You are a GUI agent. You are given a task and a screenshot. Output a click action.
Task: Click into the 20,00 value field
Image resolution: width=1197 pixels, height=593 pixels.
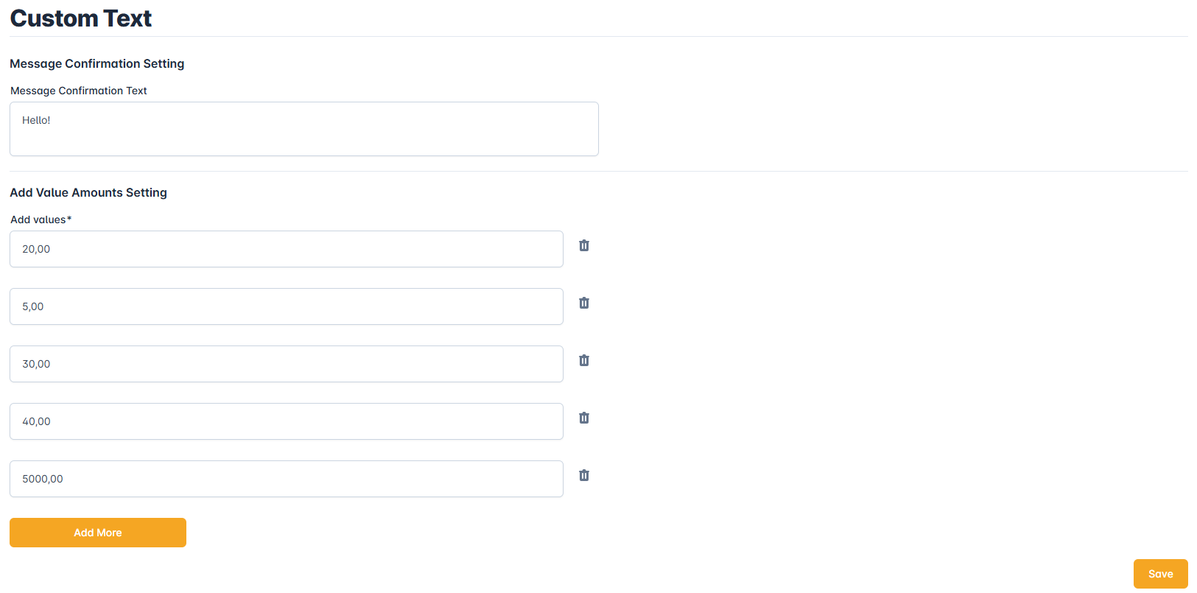coord(286,249)
